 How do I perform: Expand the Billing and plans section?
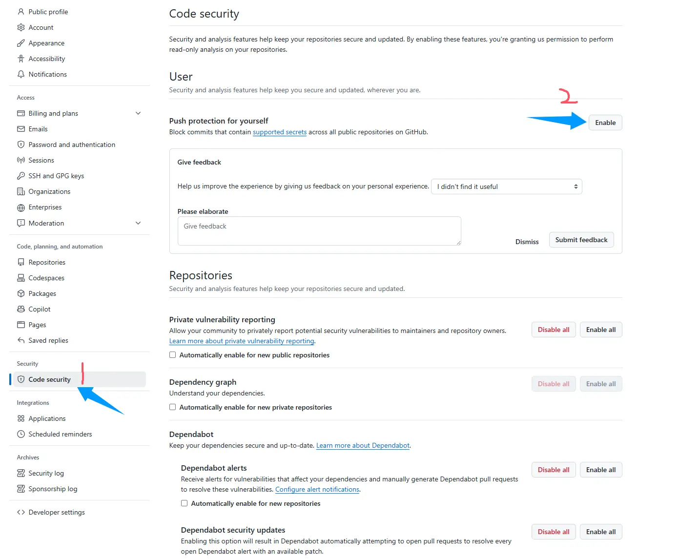(138, 113)
